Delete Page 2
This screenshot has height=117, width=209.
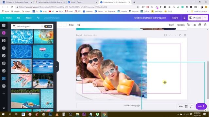click(x=185, y=35)
